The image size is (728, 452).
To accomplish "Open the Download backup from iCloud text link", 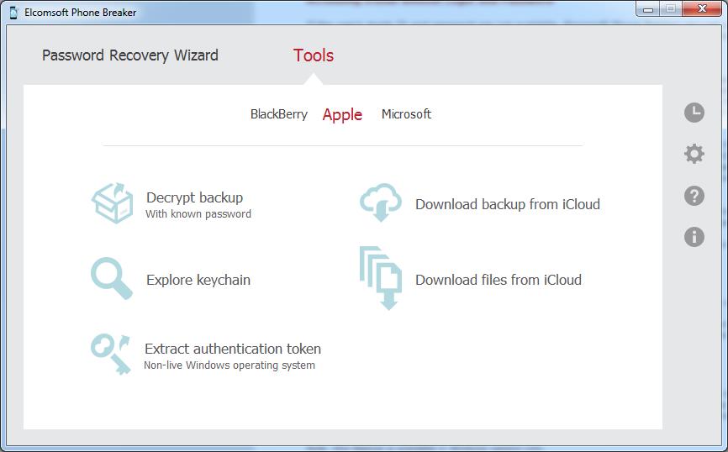I will click(508, 204).
